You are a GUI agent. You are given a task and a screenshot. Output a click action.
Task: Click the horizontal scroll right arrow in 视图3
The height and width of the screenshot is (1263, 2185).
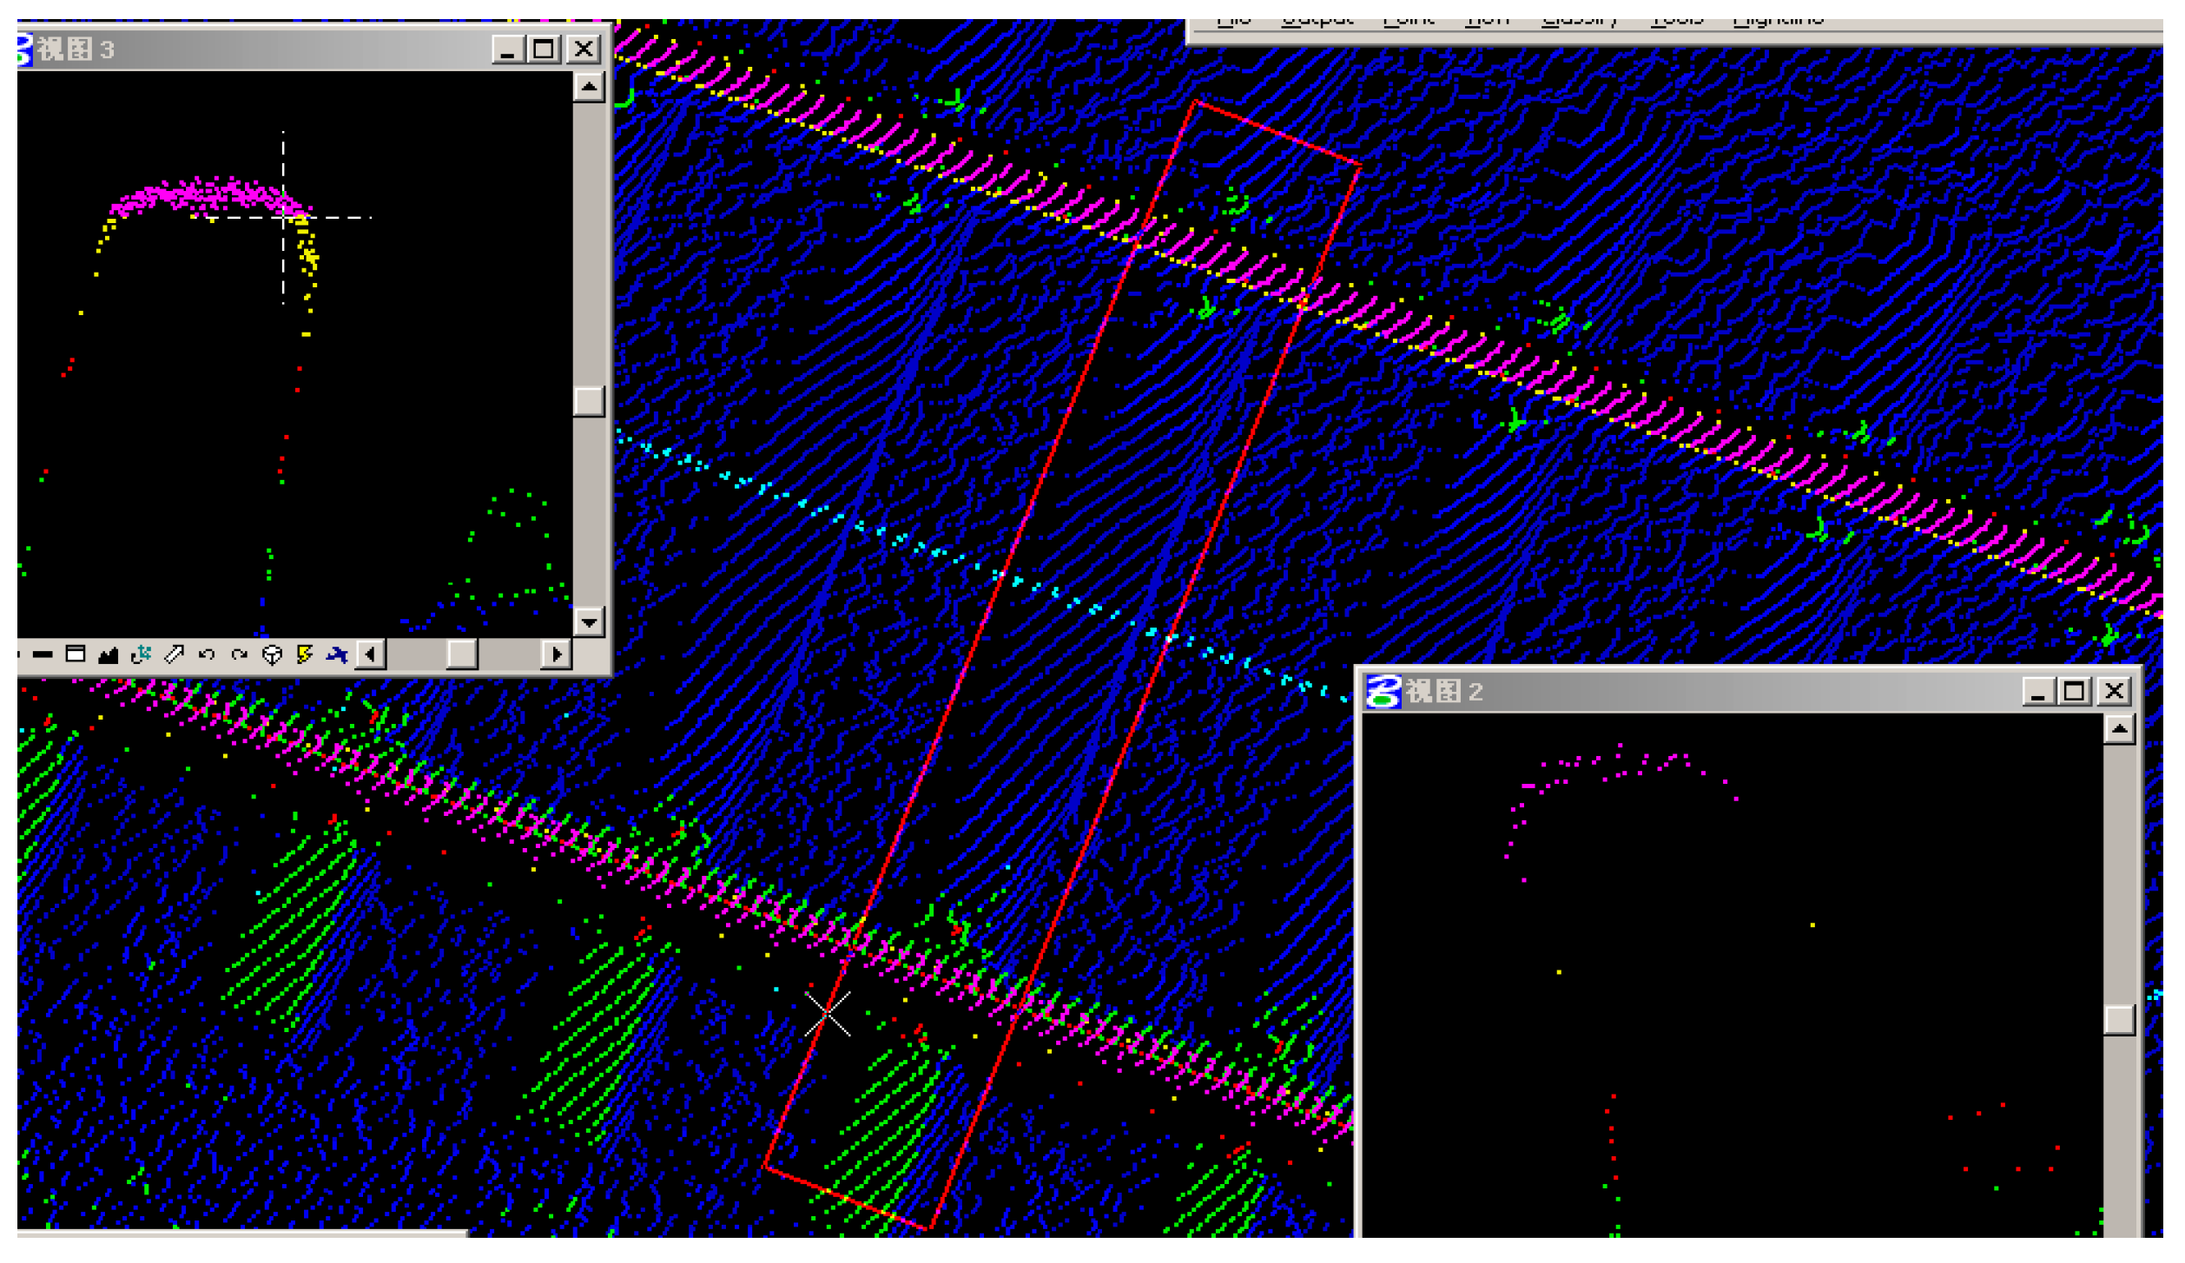557,655
